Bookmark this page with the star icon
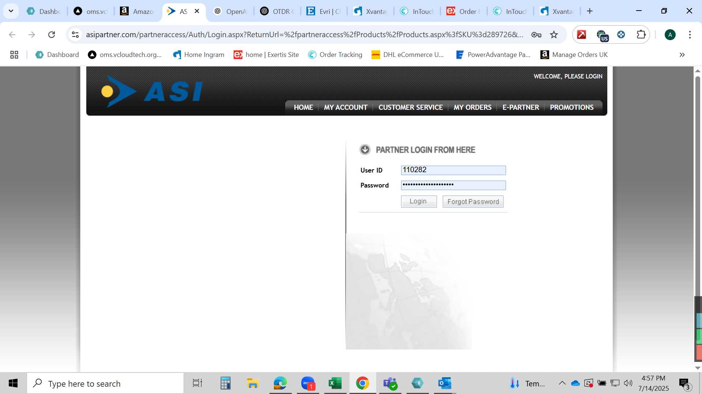 (x=554, y=35)
